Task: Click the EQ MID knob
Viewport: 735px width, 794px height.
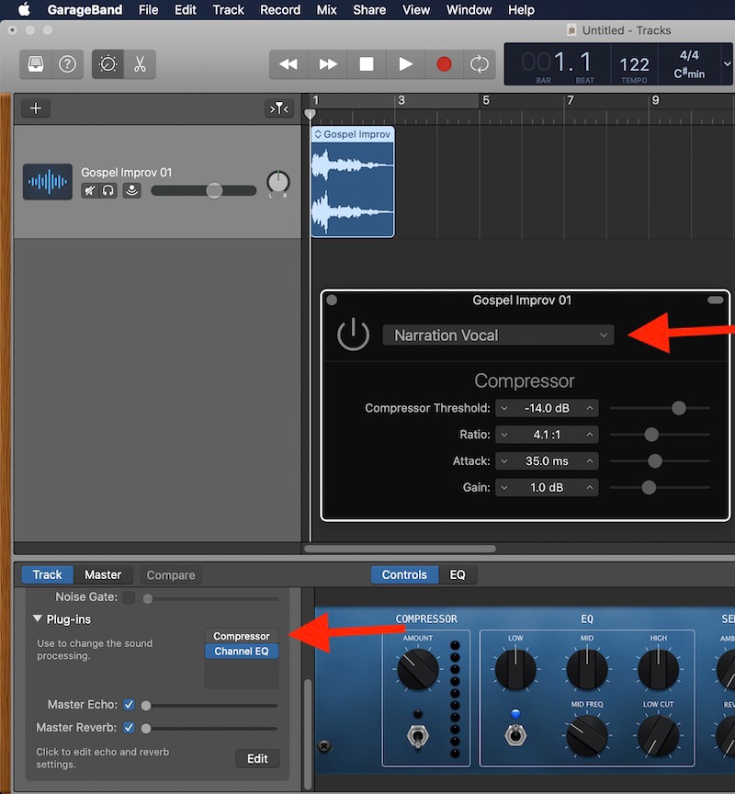Action: 587,669
